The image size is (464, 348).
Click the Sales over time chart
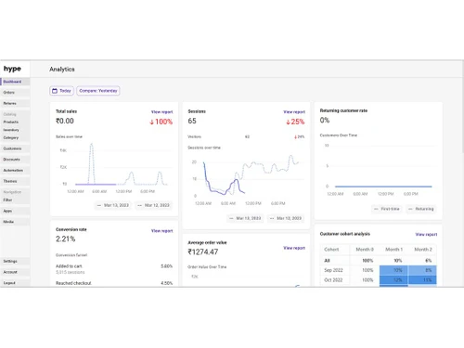115,167
